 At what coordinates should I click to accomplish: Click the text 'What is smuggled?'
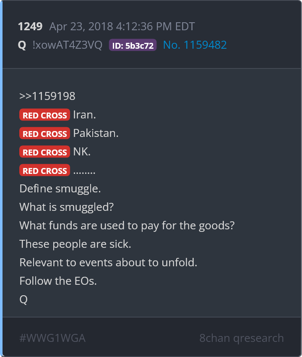pos(66,207)
